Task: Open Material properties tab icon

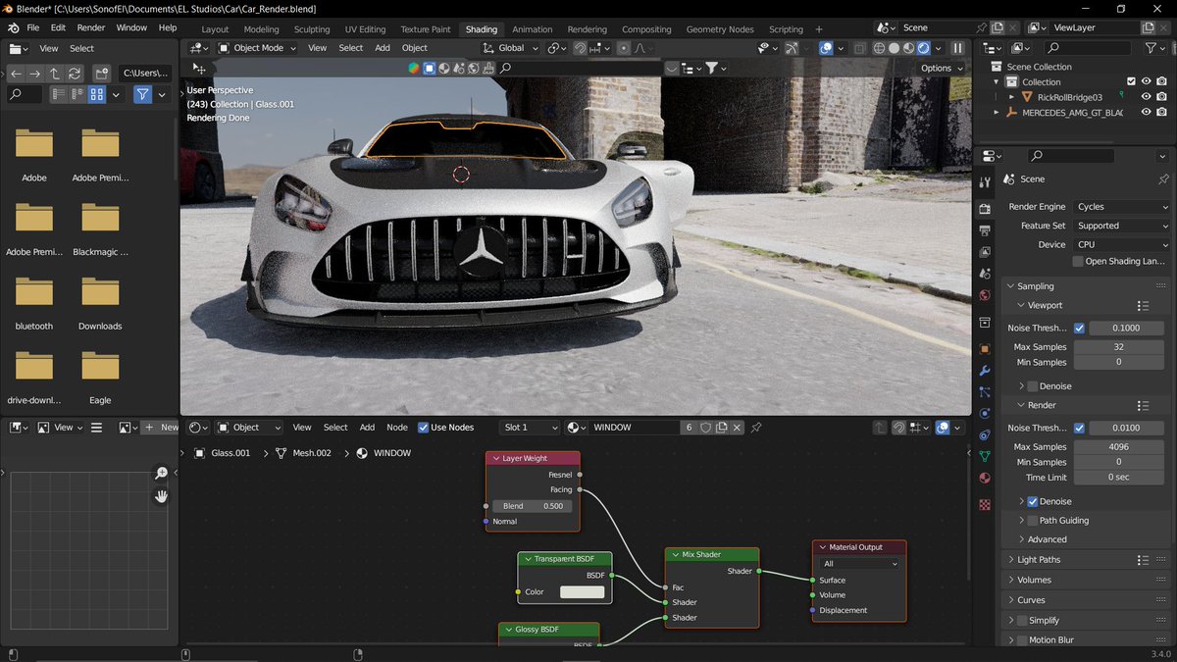Action: tap(985, 478)
